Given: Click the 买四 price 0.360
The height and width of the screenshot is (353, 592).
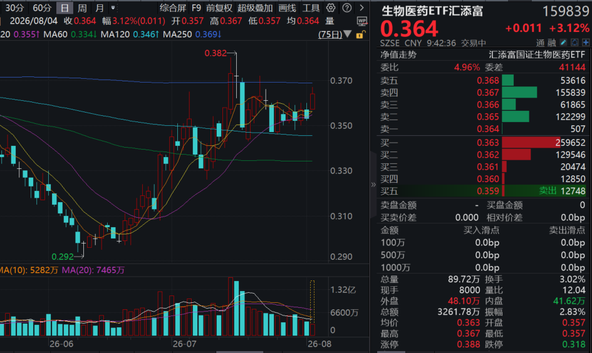Looking at the screenshot, I should point(488,179).
